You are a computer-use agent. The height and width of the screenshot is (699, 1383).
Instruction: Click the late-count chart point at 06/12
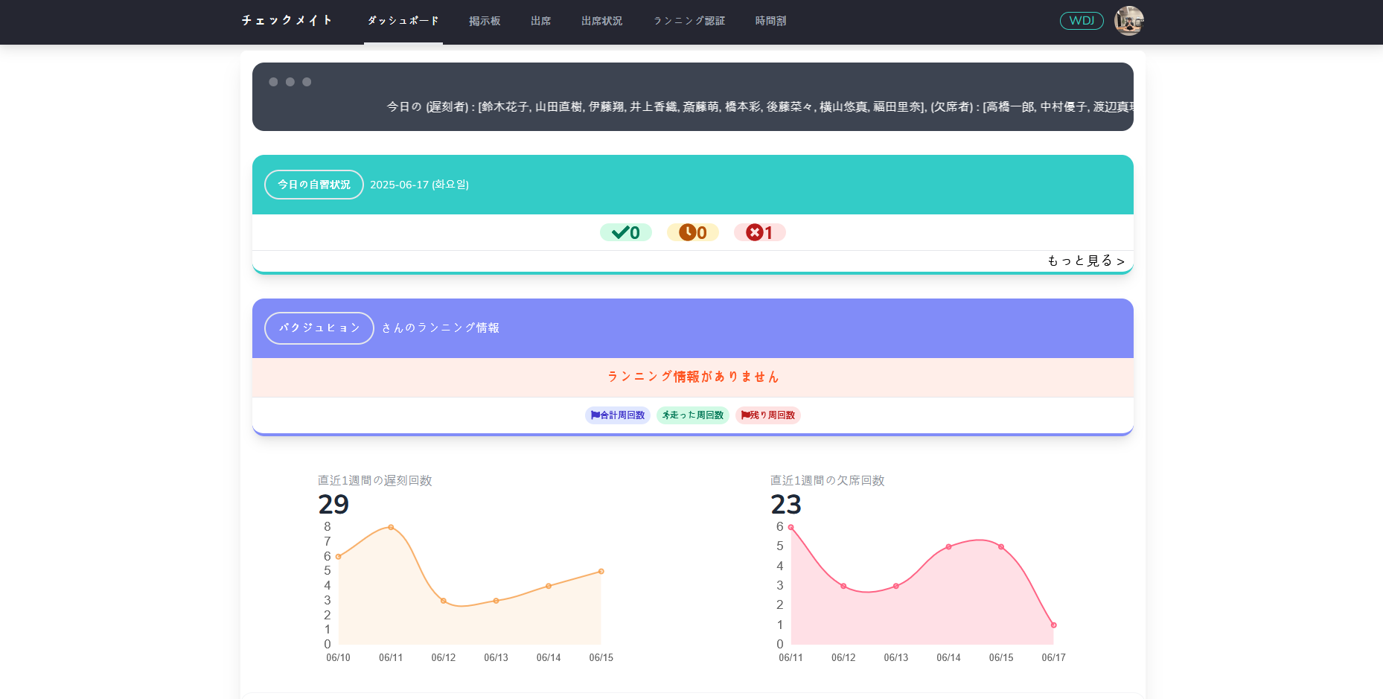coord(444,601)
